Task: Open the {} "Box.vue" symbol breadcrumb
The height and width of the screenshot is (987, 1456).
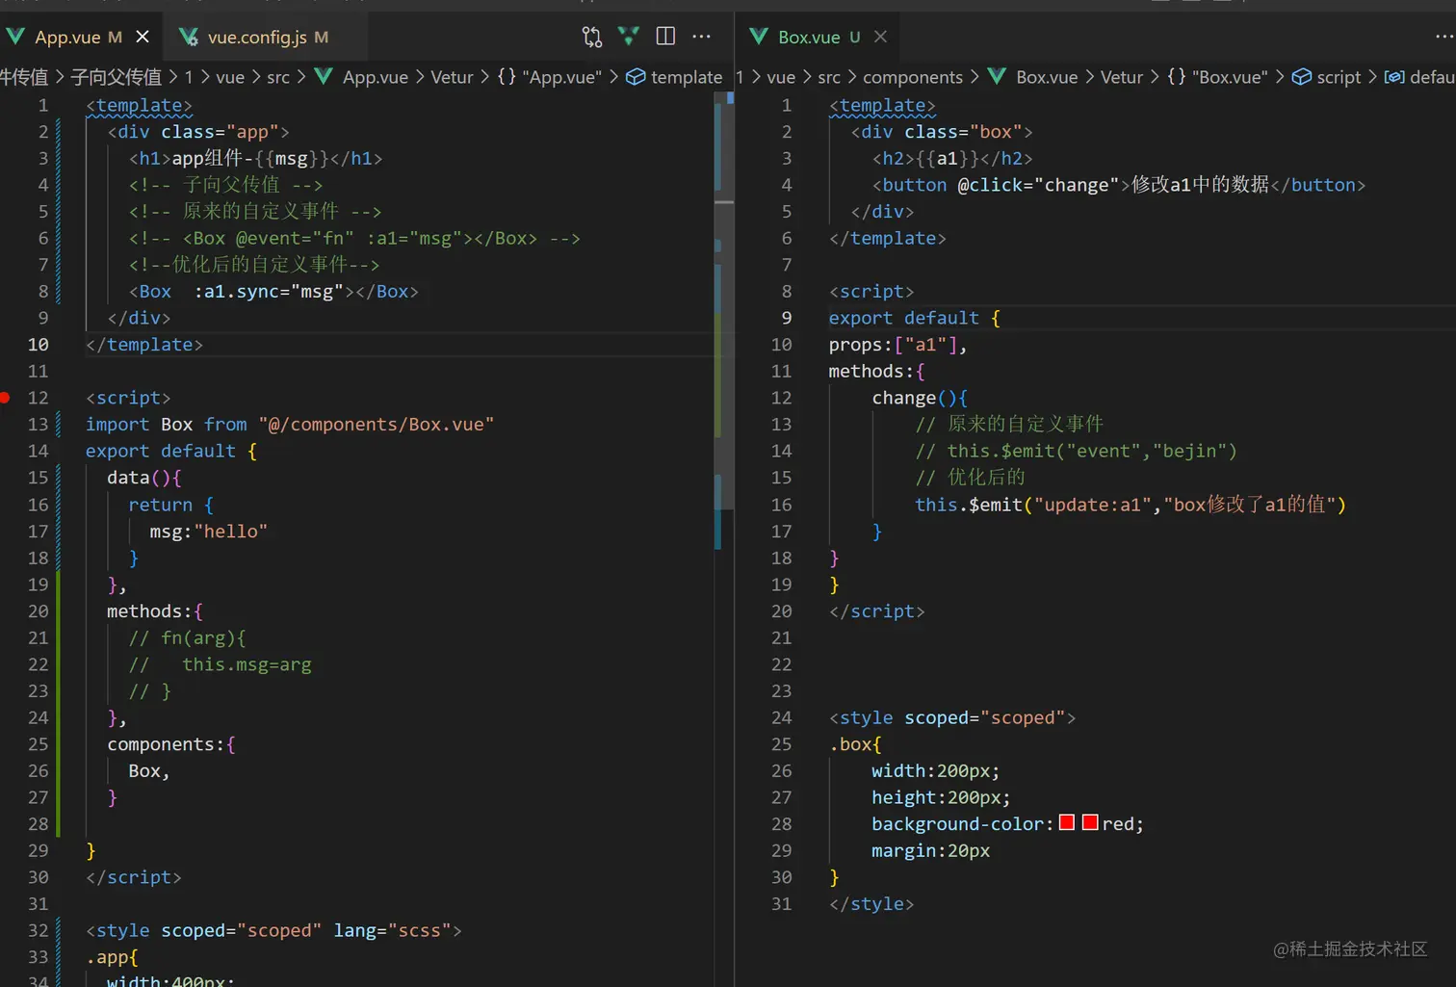Action: point(1217,77)
